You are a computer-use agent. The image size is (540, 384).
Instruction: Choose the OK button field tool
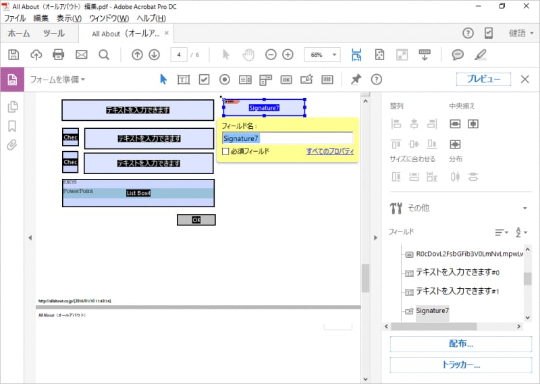286,80
